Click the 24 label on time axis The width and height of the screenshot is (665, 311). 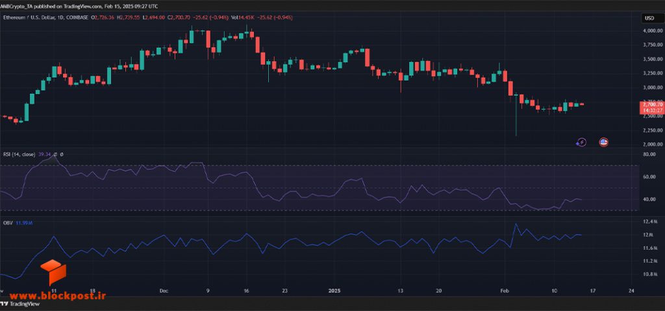tap(631, 291)
